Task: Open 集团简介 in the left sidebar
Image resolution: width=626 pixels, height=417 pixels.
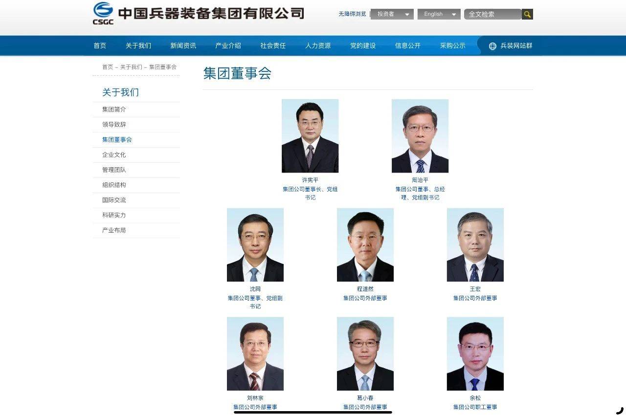Action: coord(114,110)
